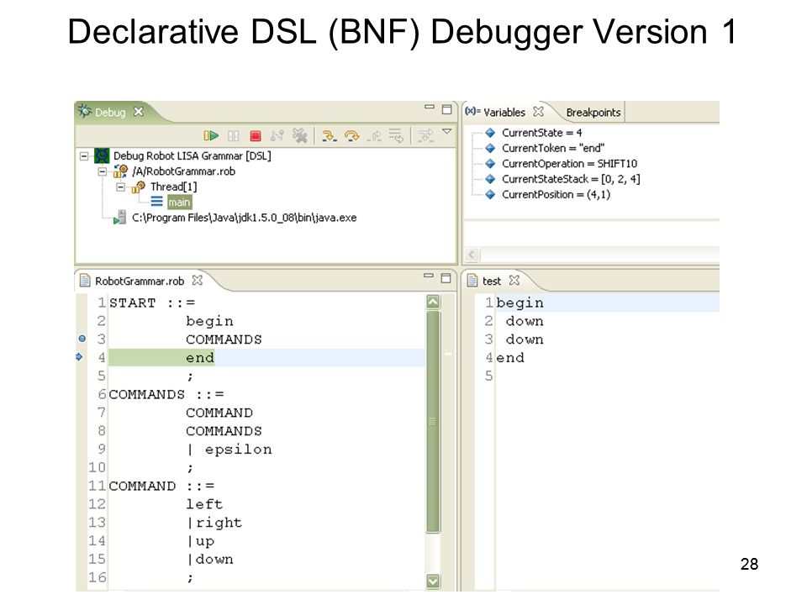Toggle the breakpoint marker on line 3
807x605 pixels.
coord(82,339)
